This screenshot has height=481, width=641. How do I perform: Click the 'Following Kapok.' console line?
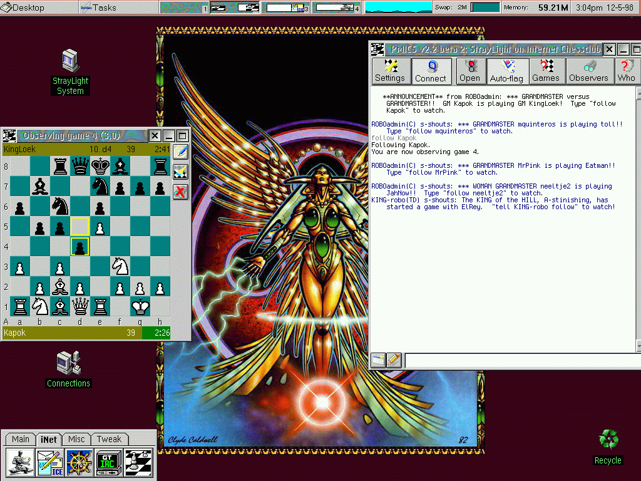pos(401,145)
